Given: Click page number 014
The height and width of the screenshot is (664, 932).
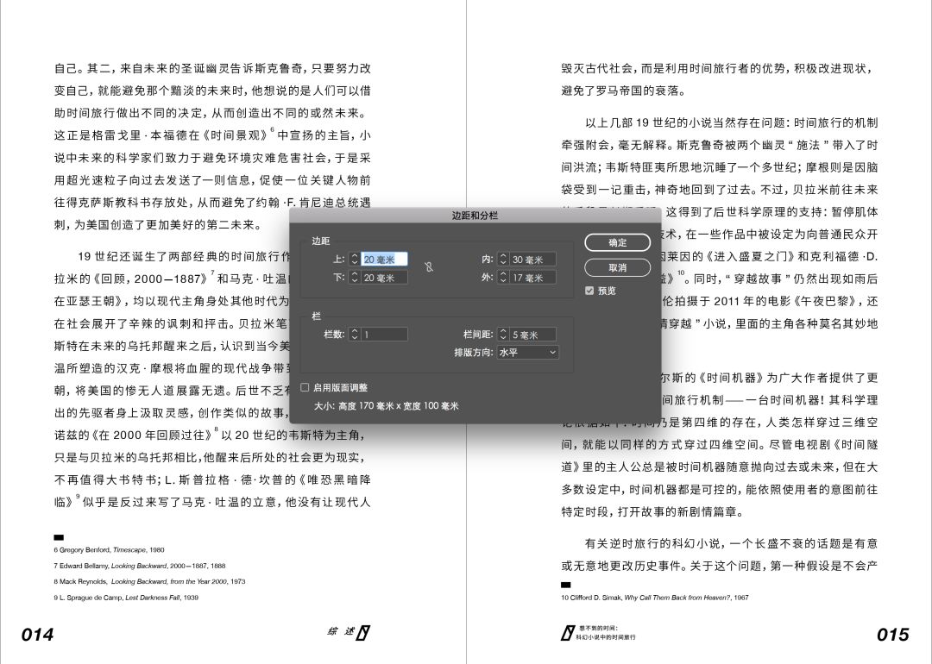Looking at the screenshot, I should click(37, 635).
